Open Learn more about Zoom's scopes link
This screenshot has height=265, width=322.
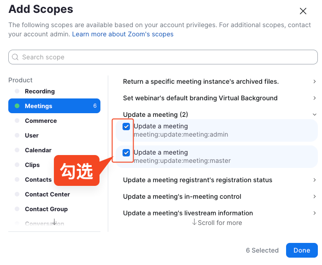(x=123, y=34)
